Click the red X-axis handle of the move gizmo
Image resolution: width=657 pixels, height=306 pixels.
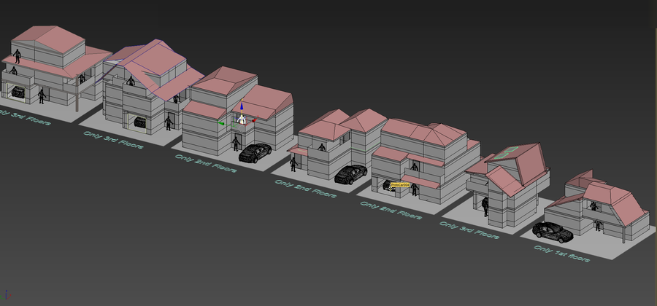[254, 121]
